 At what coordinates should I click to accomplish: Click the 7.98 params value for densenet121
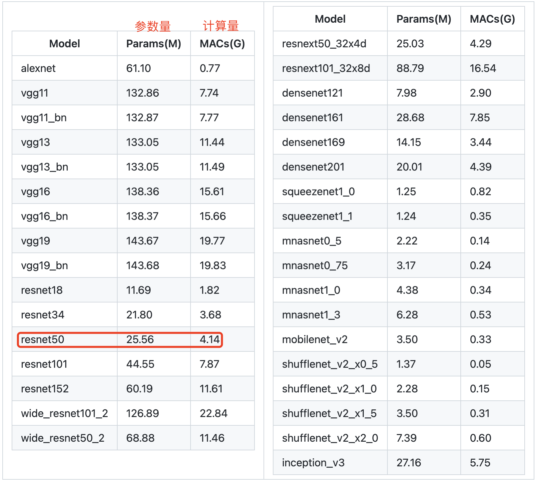tap(406, 93)
